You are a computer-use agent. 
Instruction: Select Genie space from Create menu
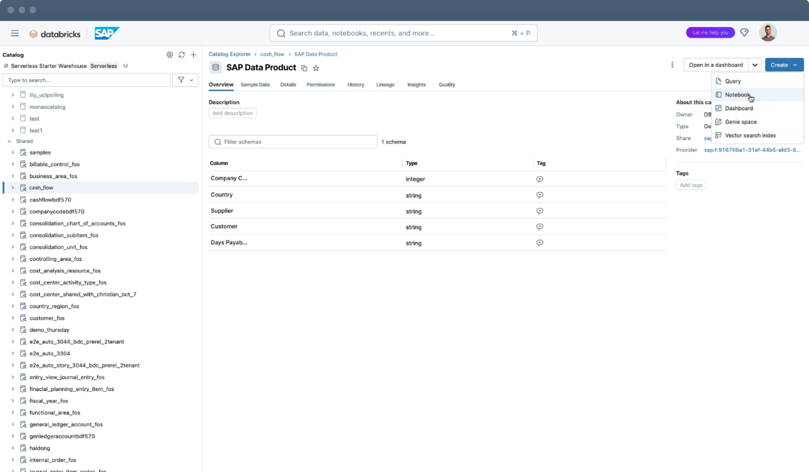pyautogui.click(x=740, y=122)
